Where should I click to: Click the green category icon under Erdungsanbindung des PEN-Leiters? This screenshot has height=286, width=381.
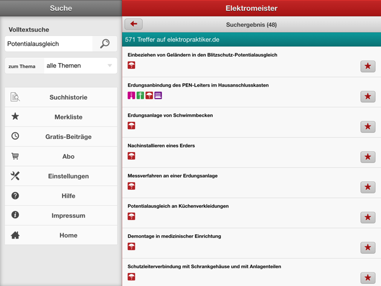click(x=140, y=95)
